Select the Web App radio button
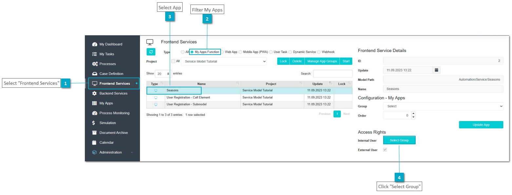 click(222, 52)
